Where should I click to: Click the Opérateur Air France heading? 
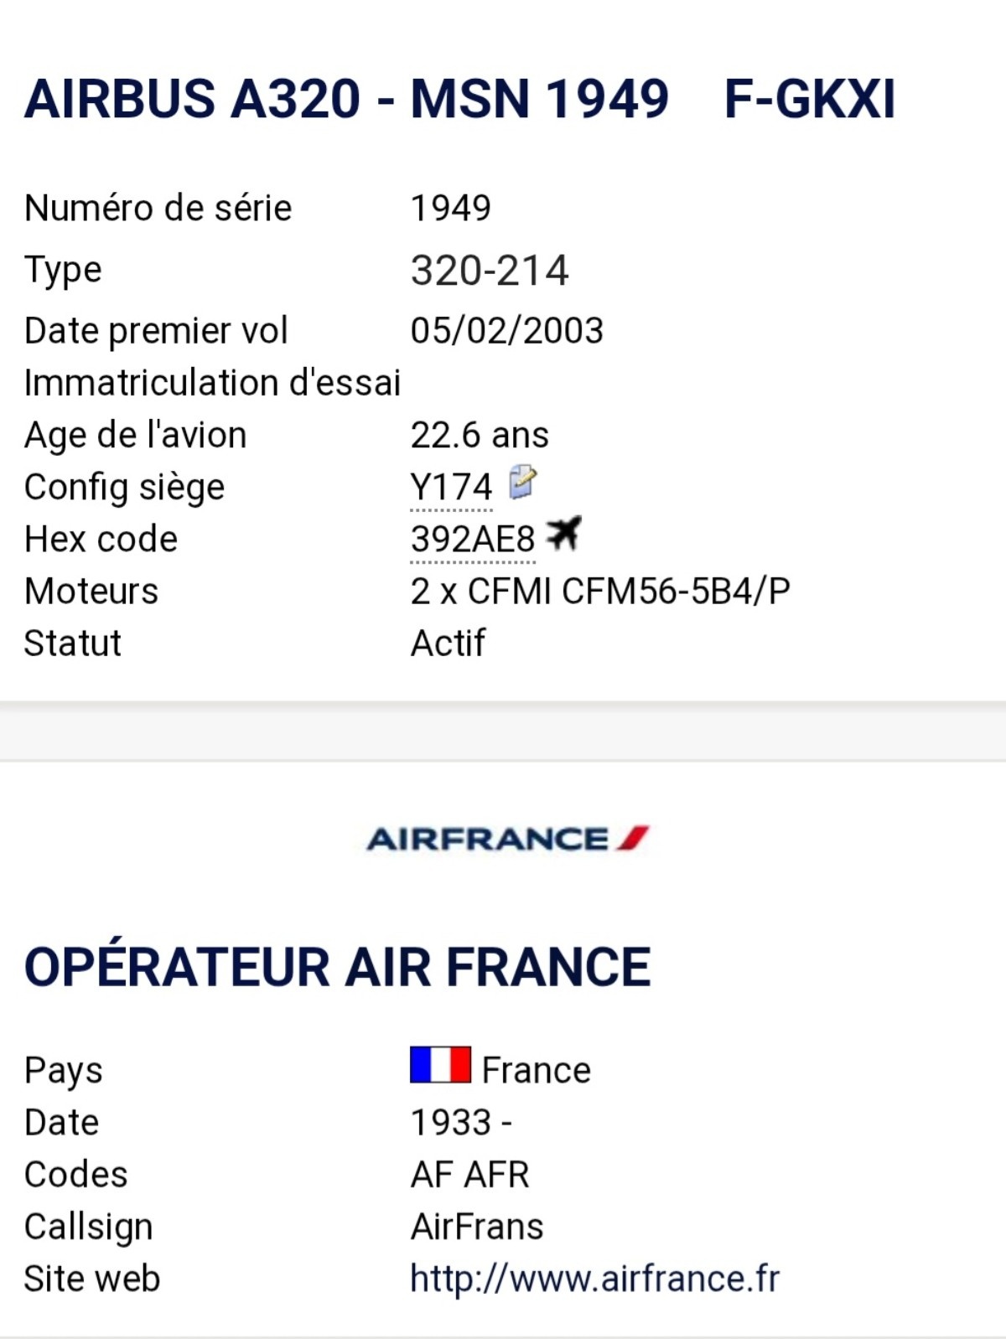(337, 967)
